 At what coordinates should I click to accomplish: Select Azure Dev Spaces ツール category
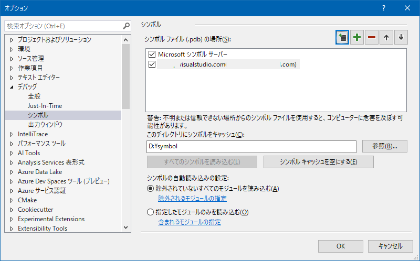pos(64,181)
